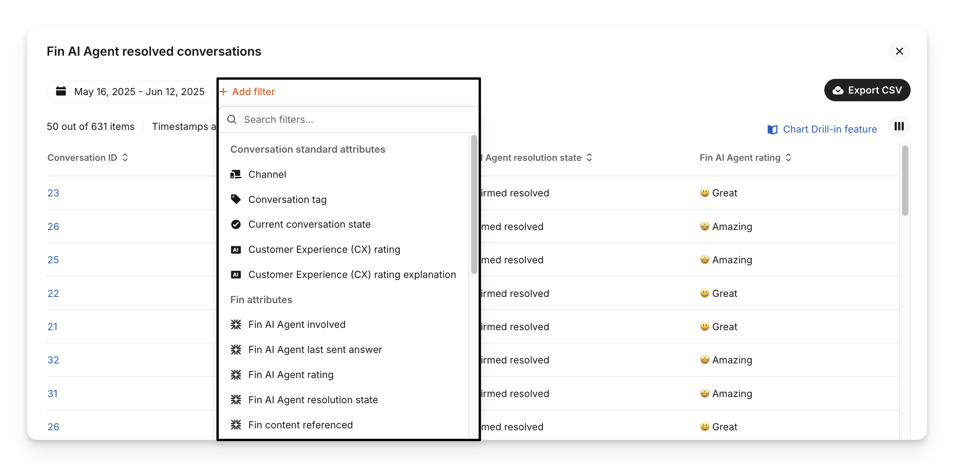This screenshot has height=467, width=954.
Task: Click the filter list scrollbar thumb
Action: [x=474, y=204]
